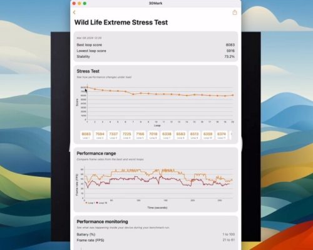Toggle the orange Loop 1 legend entry
Viewport: 313px width, 250px height.
click(x=90, y=202)
